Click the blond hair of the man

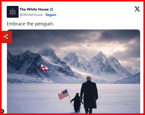[x=88, y=78]
